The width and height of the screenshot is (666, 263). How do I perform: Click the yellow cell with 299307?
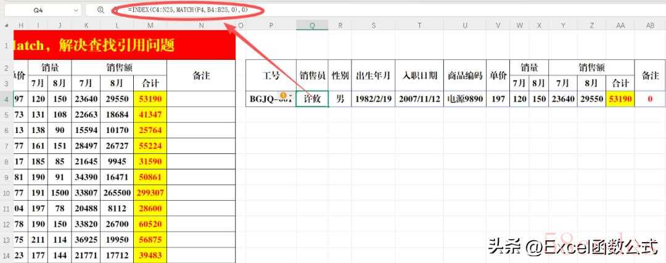click(150, 193)
